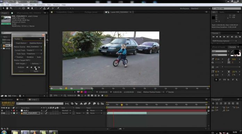This screenshot has height=134, width=242.
Task: Select the Selection arrow tool
Action: coord(3,8)
